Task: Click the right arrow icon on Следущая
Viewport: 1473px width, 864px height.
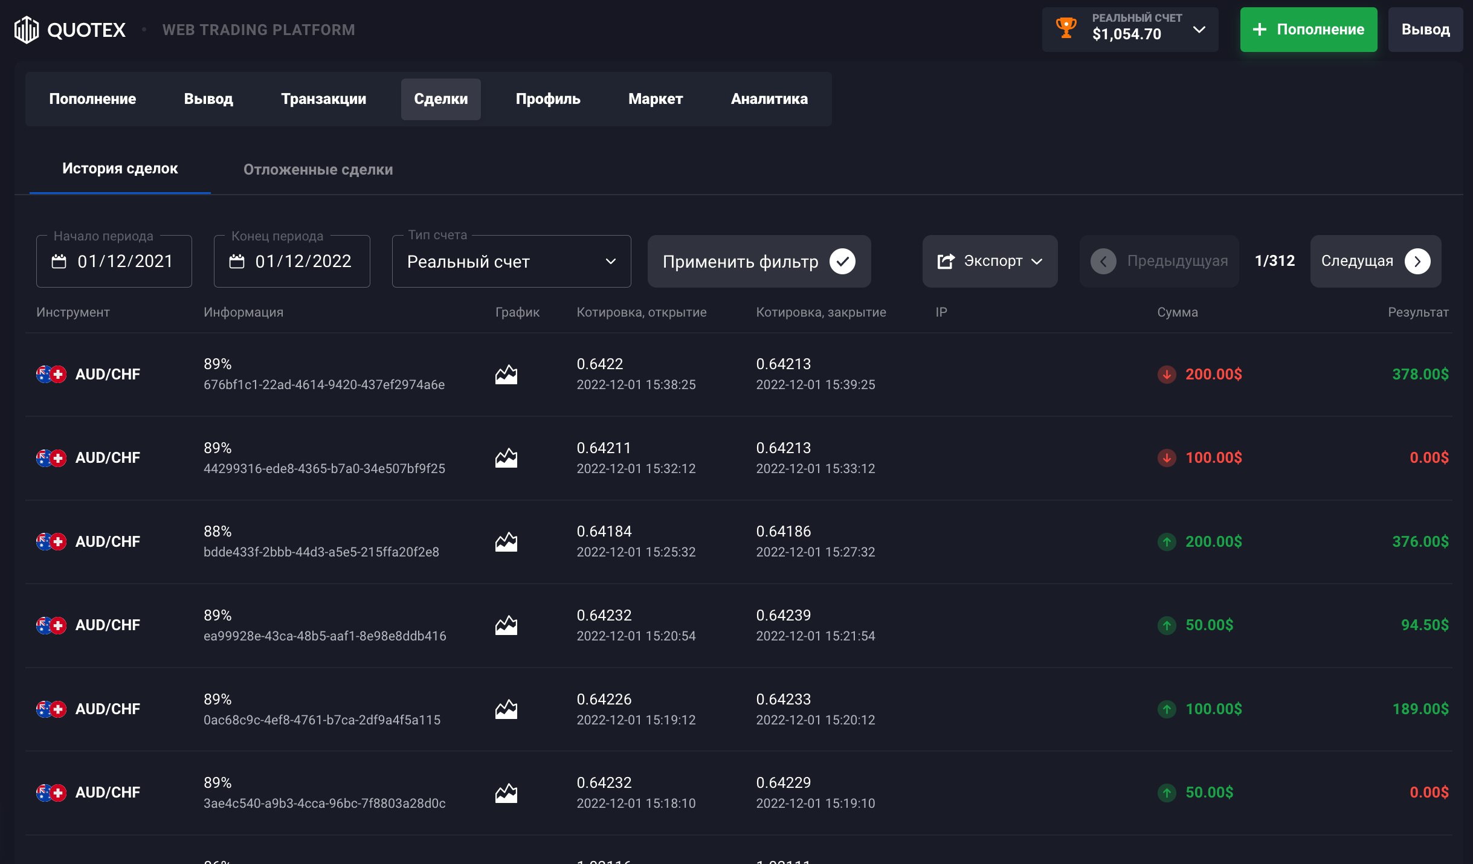Action: pyautogui.click(x=1417, y=262)
